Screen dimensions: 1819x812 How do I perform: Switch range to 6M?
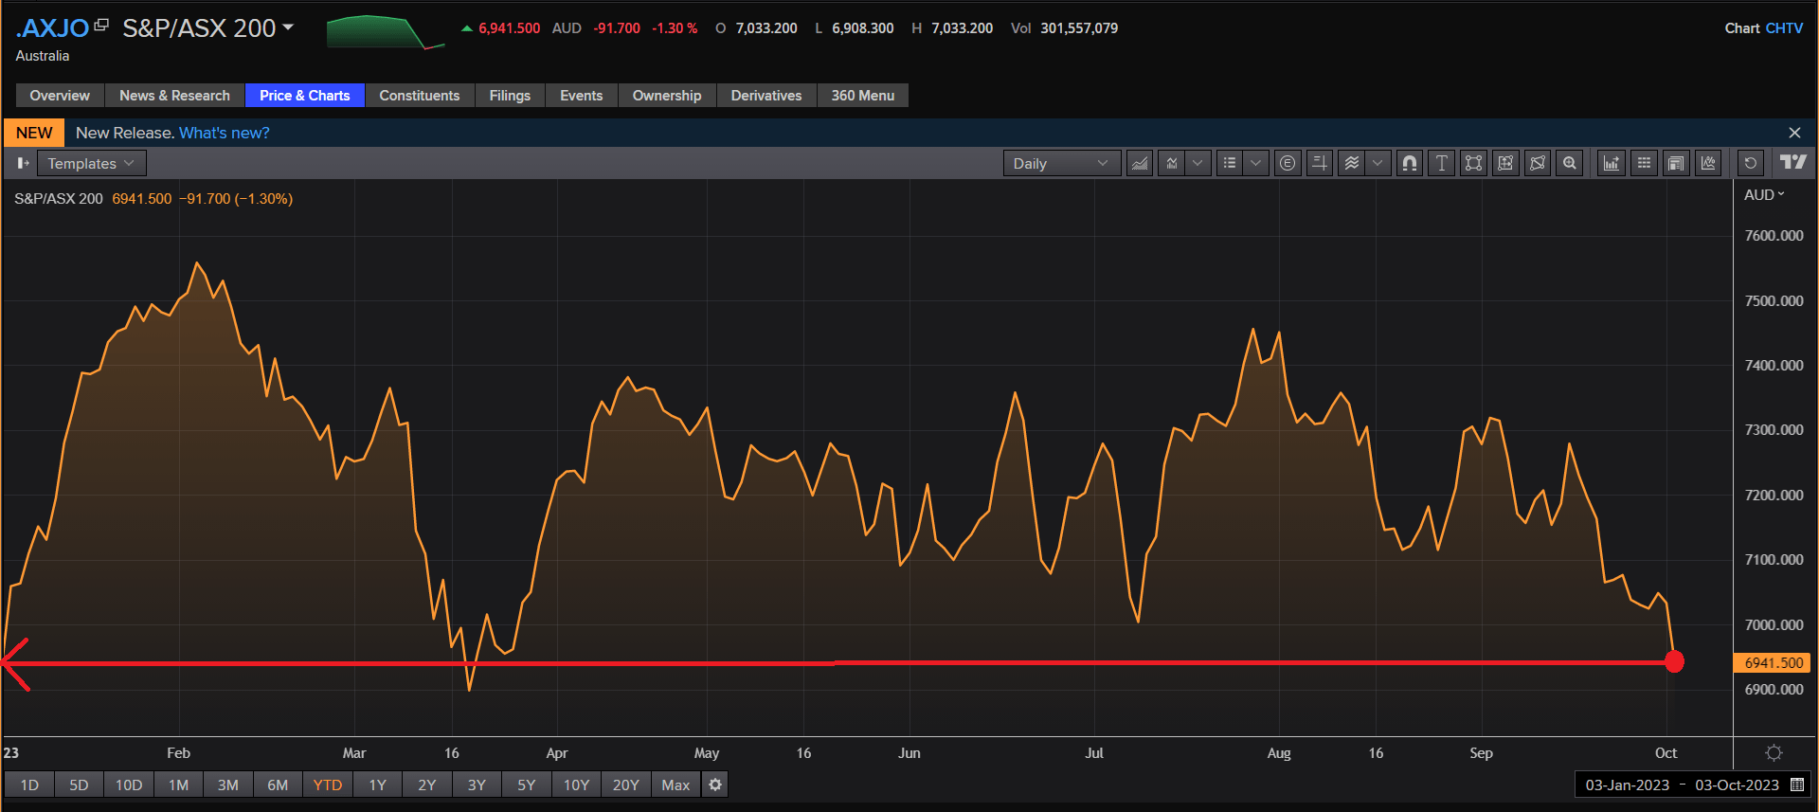(278, 785)
